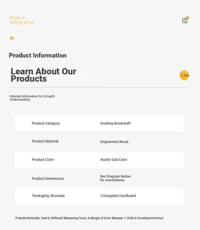Click the Friendly Reminder margin of error note
This screenshot has width=200, height=230.
(89, 218)
